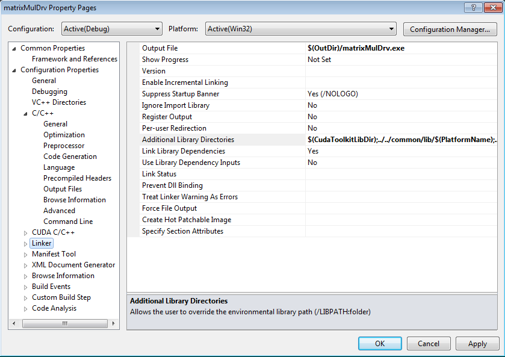Select Code Generation under C/C++
This screenshot has width=505, height=357.
(70, 157)
